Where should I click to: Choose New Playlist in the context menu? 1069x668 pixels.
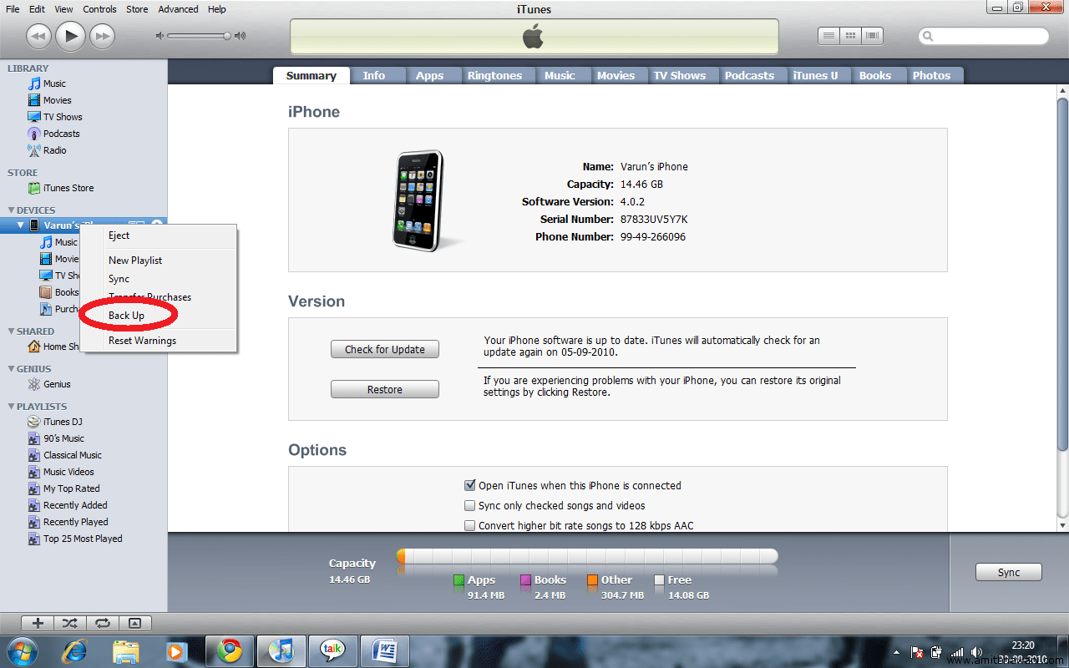pos(158,261)
